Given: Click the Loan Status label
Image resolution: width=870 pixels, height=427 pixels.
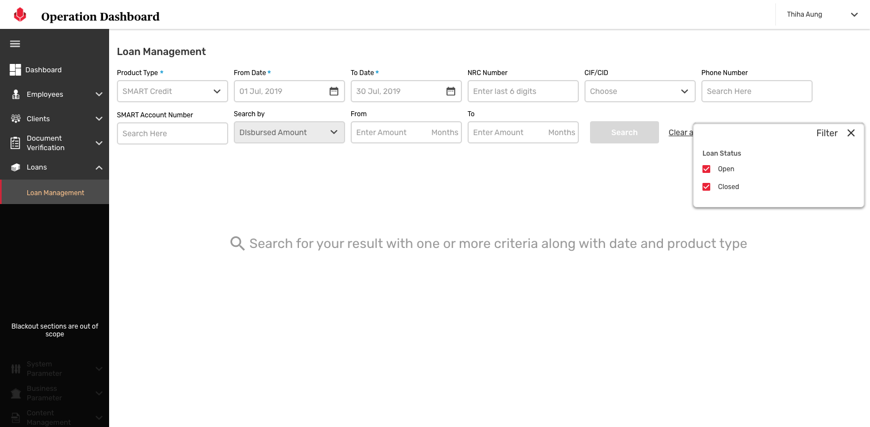Looking at the screenshot, I should 722,153.
